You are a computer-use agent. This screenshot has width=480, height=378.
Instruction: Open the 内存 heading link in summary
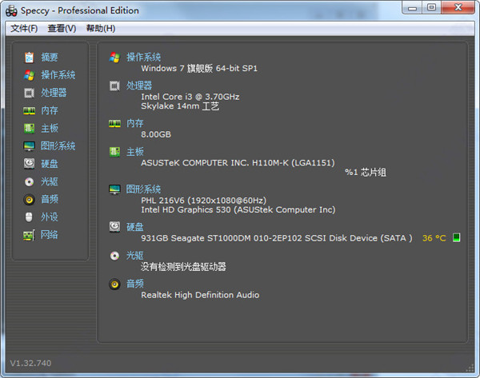pos(135,123)
